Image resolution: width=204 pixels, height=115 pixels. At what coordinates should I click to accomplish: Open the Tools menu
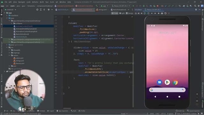tap(52, 2)
